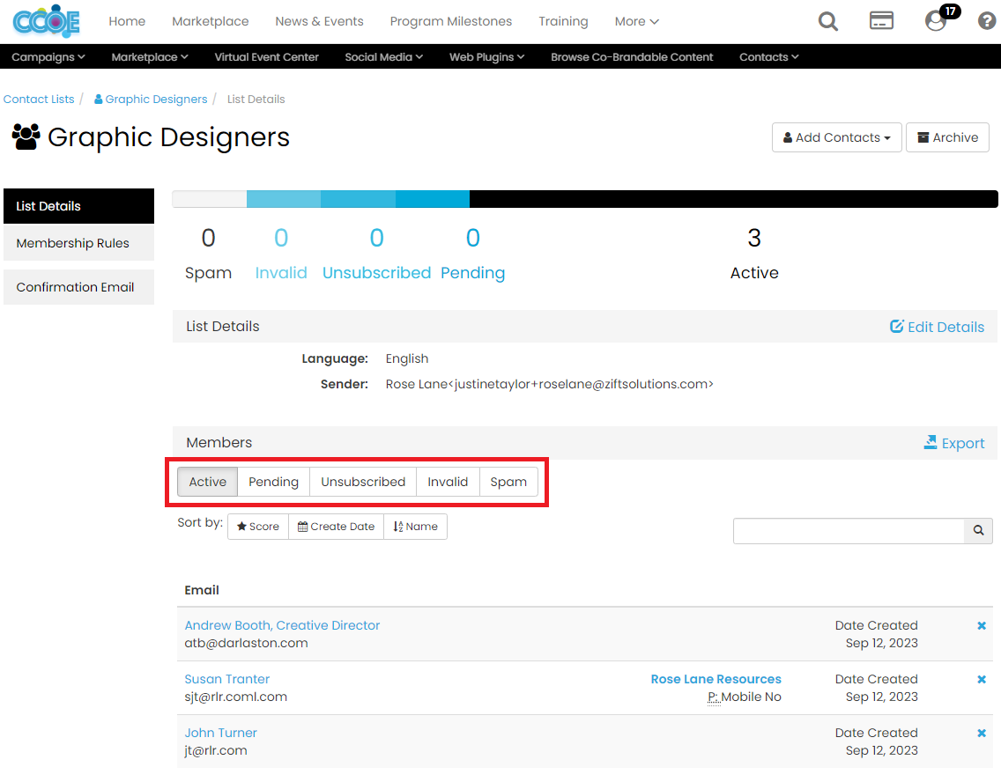Image resolution: width=1001 pixels, height=782 pixels.
Task: Click the card icon in the header
Action: 881,20
